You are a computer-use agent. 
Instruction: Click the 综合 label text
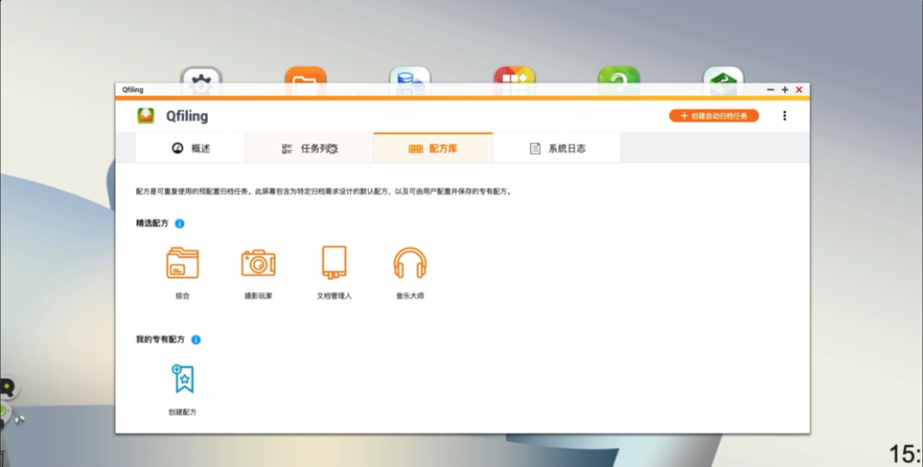[183, 296]
